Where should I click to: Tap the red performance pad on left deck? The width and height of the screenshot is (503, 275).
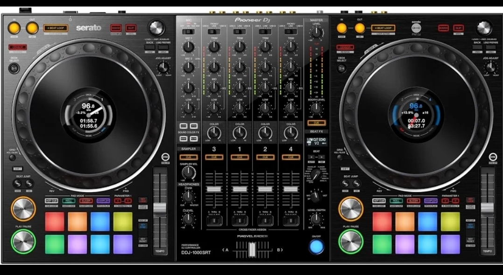coord(55,221)
